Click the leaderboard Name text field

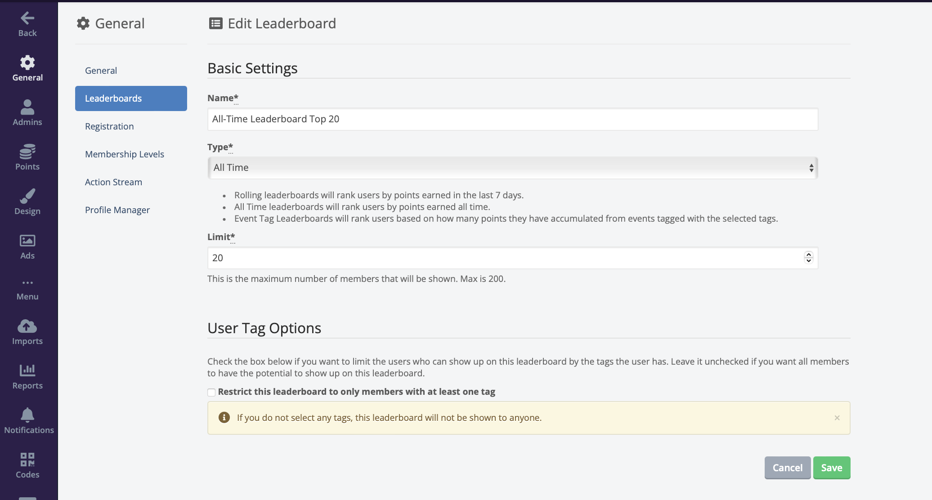(512, 119)
